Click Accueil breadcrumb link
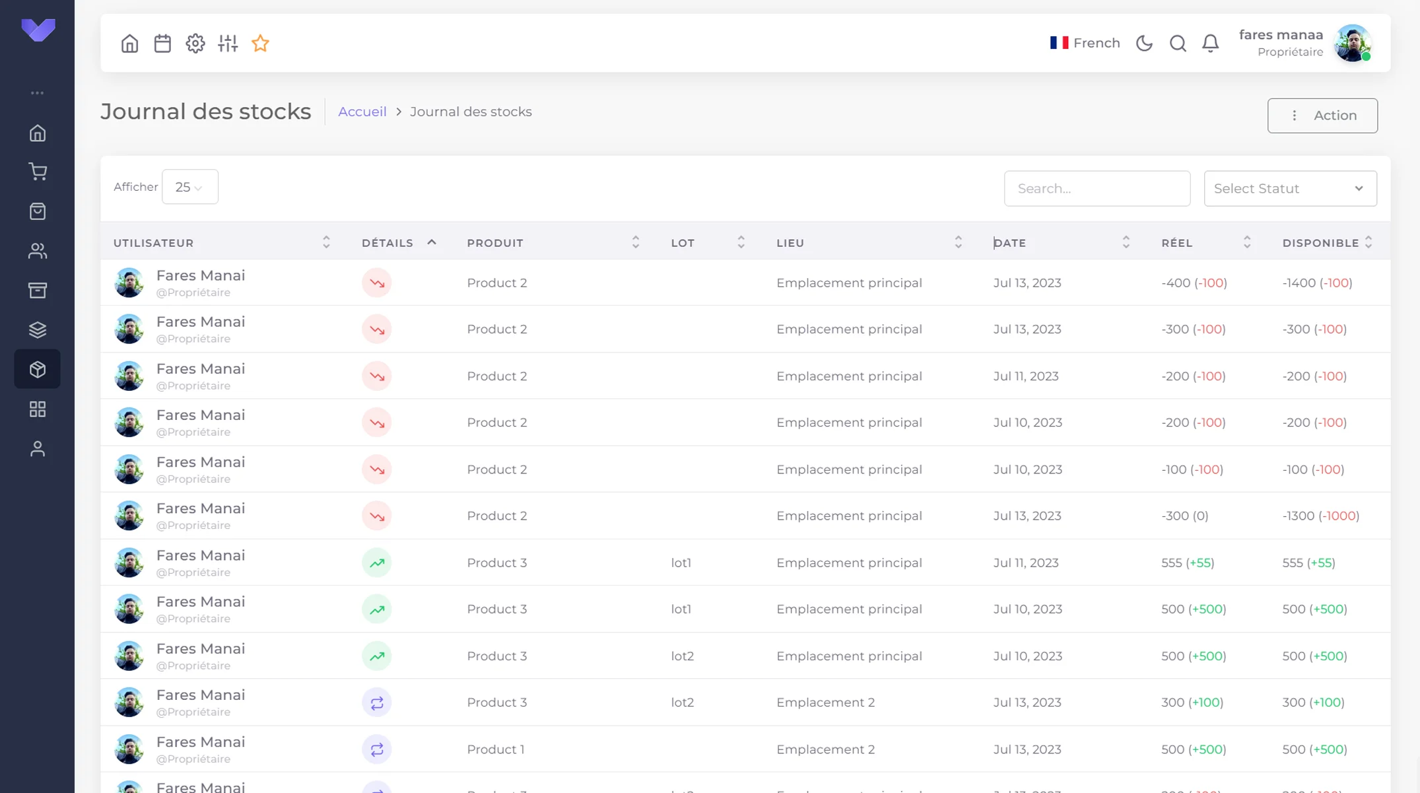Viewport: 1420px width, 793px height. point(362,110)
